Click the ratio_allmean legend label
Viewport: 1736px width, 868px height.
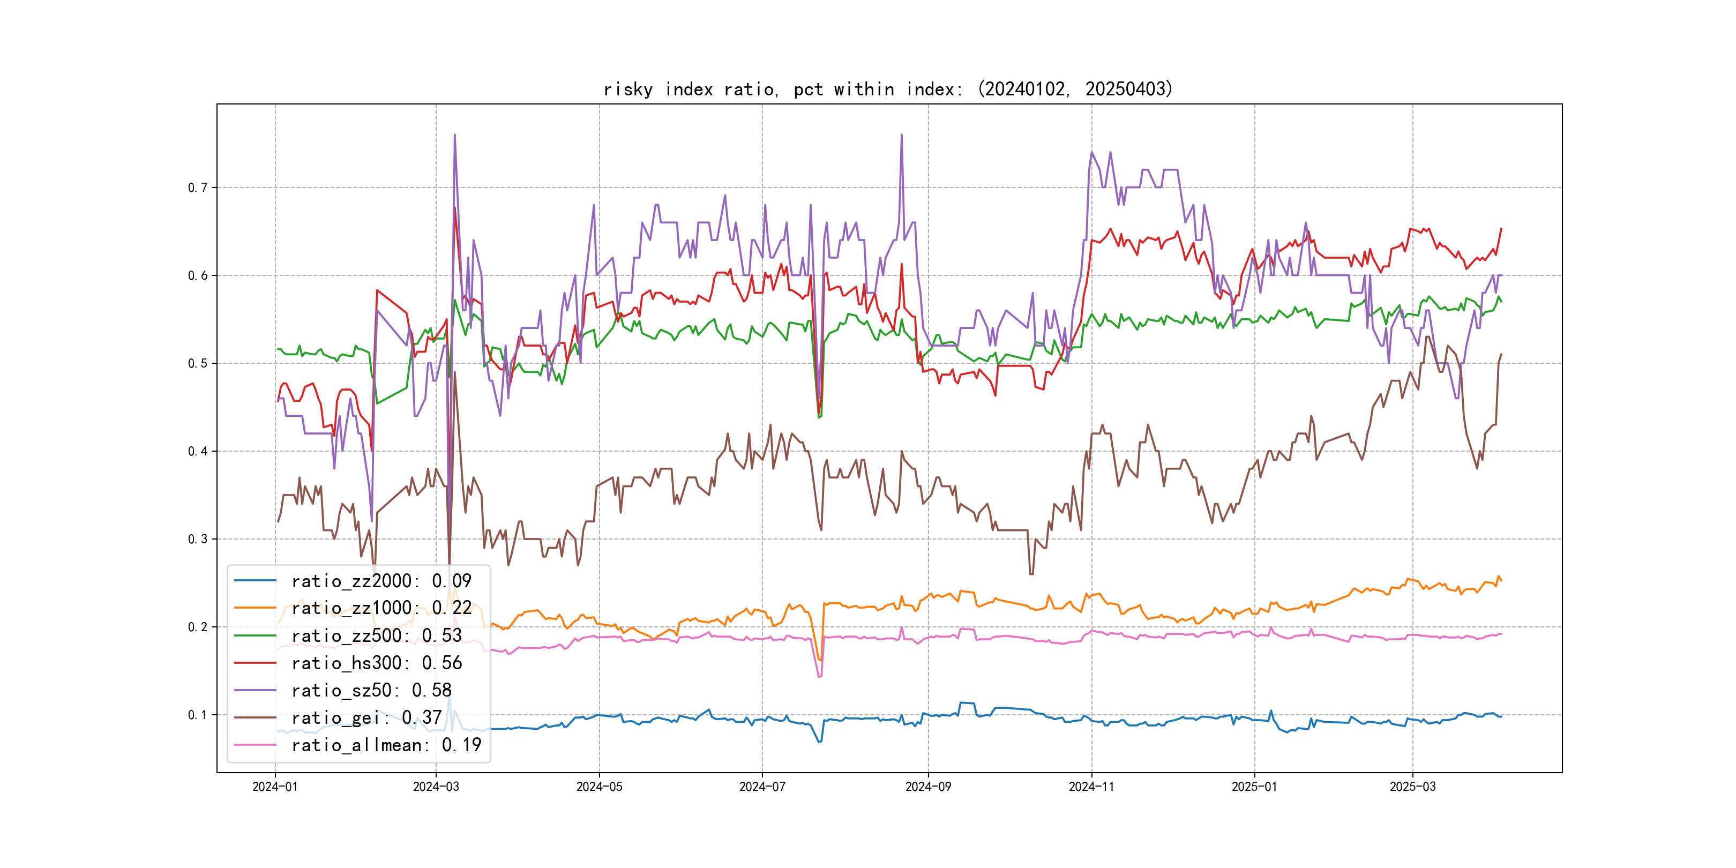[x=386, y=745]
